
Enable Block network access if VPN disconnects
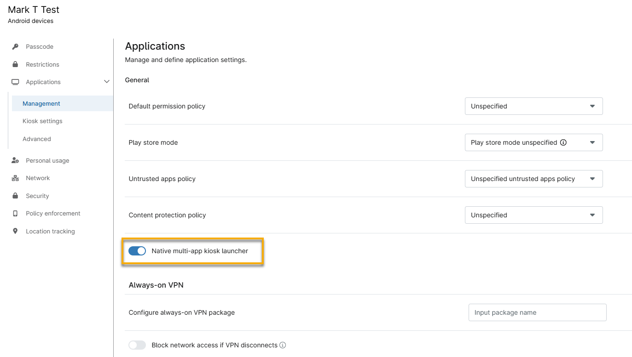click(x=137, y=345)
